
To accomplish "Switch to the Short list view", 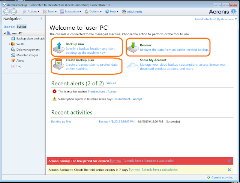I will pos(9,27).
